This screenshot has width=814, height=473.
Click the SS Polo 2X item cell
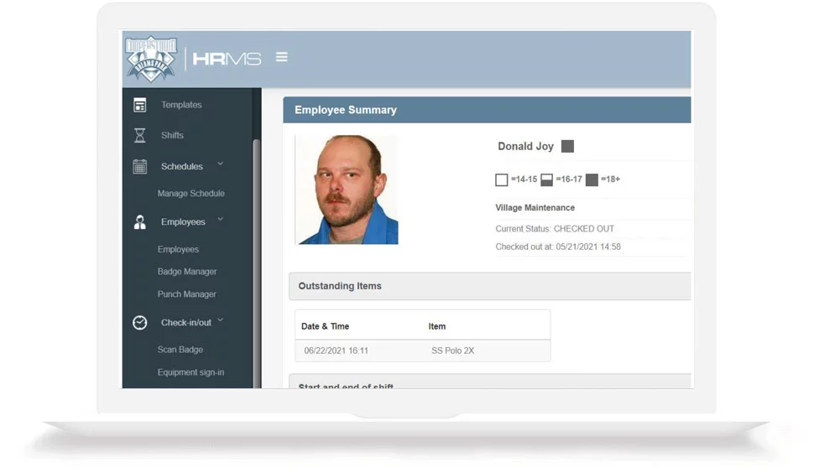pyautogui.click(x=452, y=351)
